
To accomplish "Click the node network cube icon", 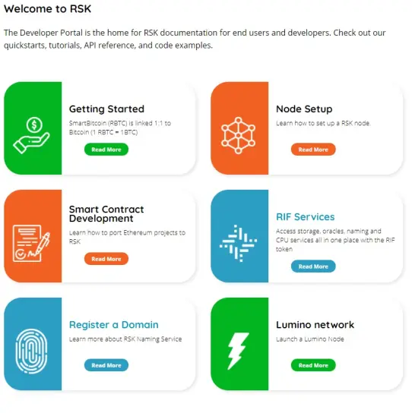I will (x=238, y=135).
